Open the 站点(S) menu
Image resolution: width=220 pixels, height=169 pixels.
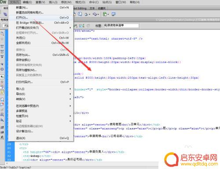click(107, 2)
